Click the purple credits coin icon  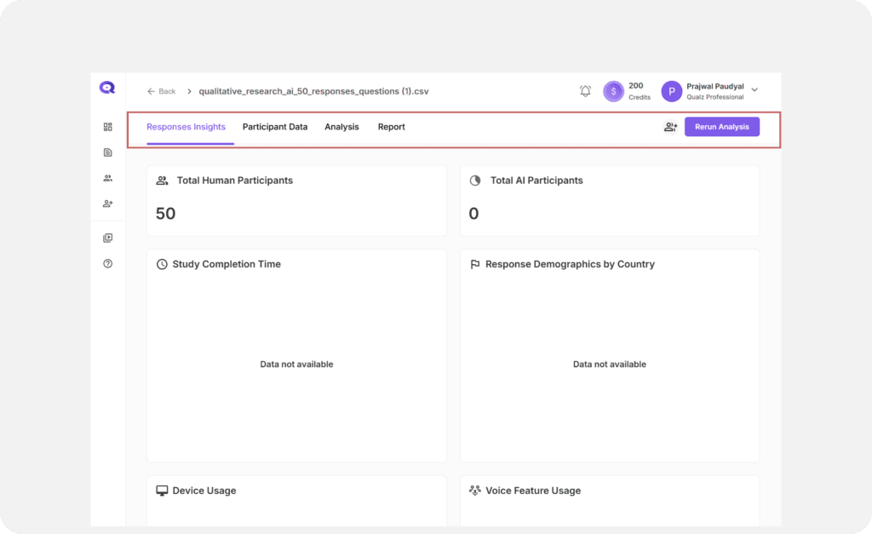[613, 91]
